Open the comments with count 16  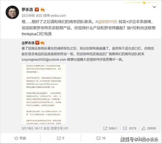101,138
